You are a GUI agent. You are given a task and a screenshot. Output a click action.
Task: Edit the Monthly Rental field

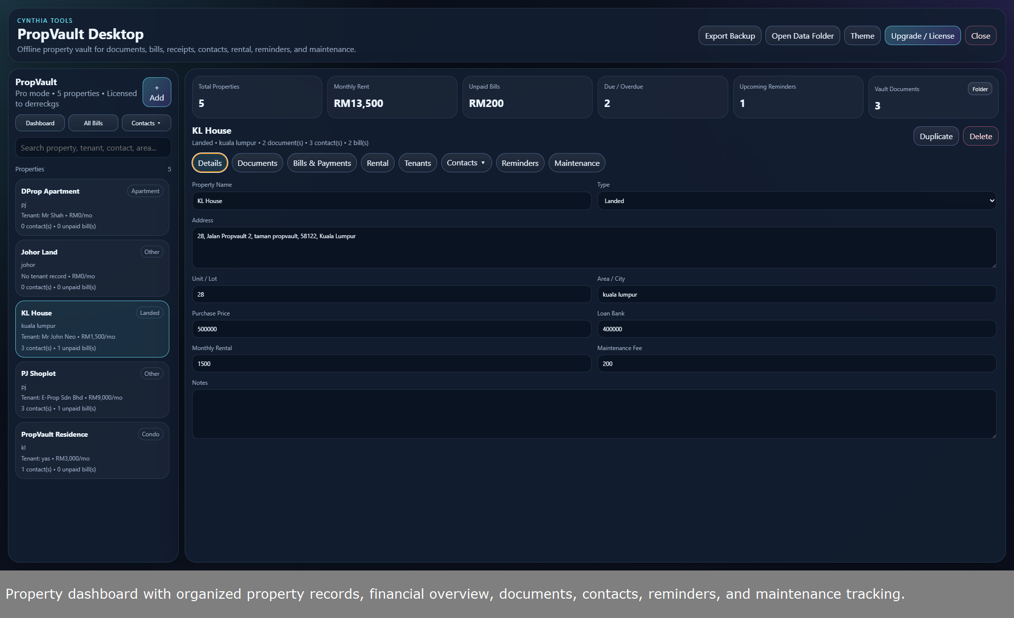[x=391, y=363]
